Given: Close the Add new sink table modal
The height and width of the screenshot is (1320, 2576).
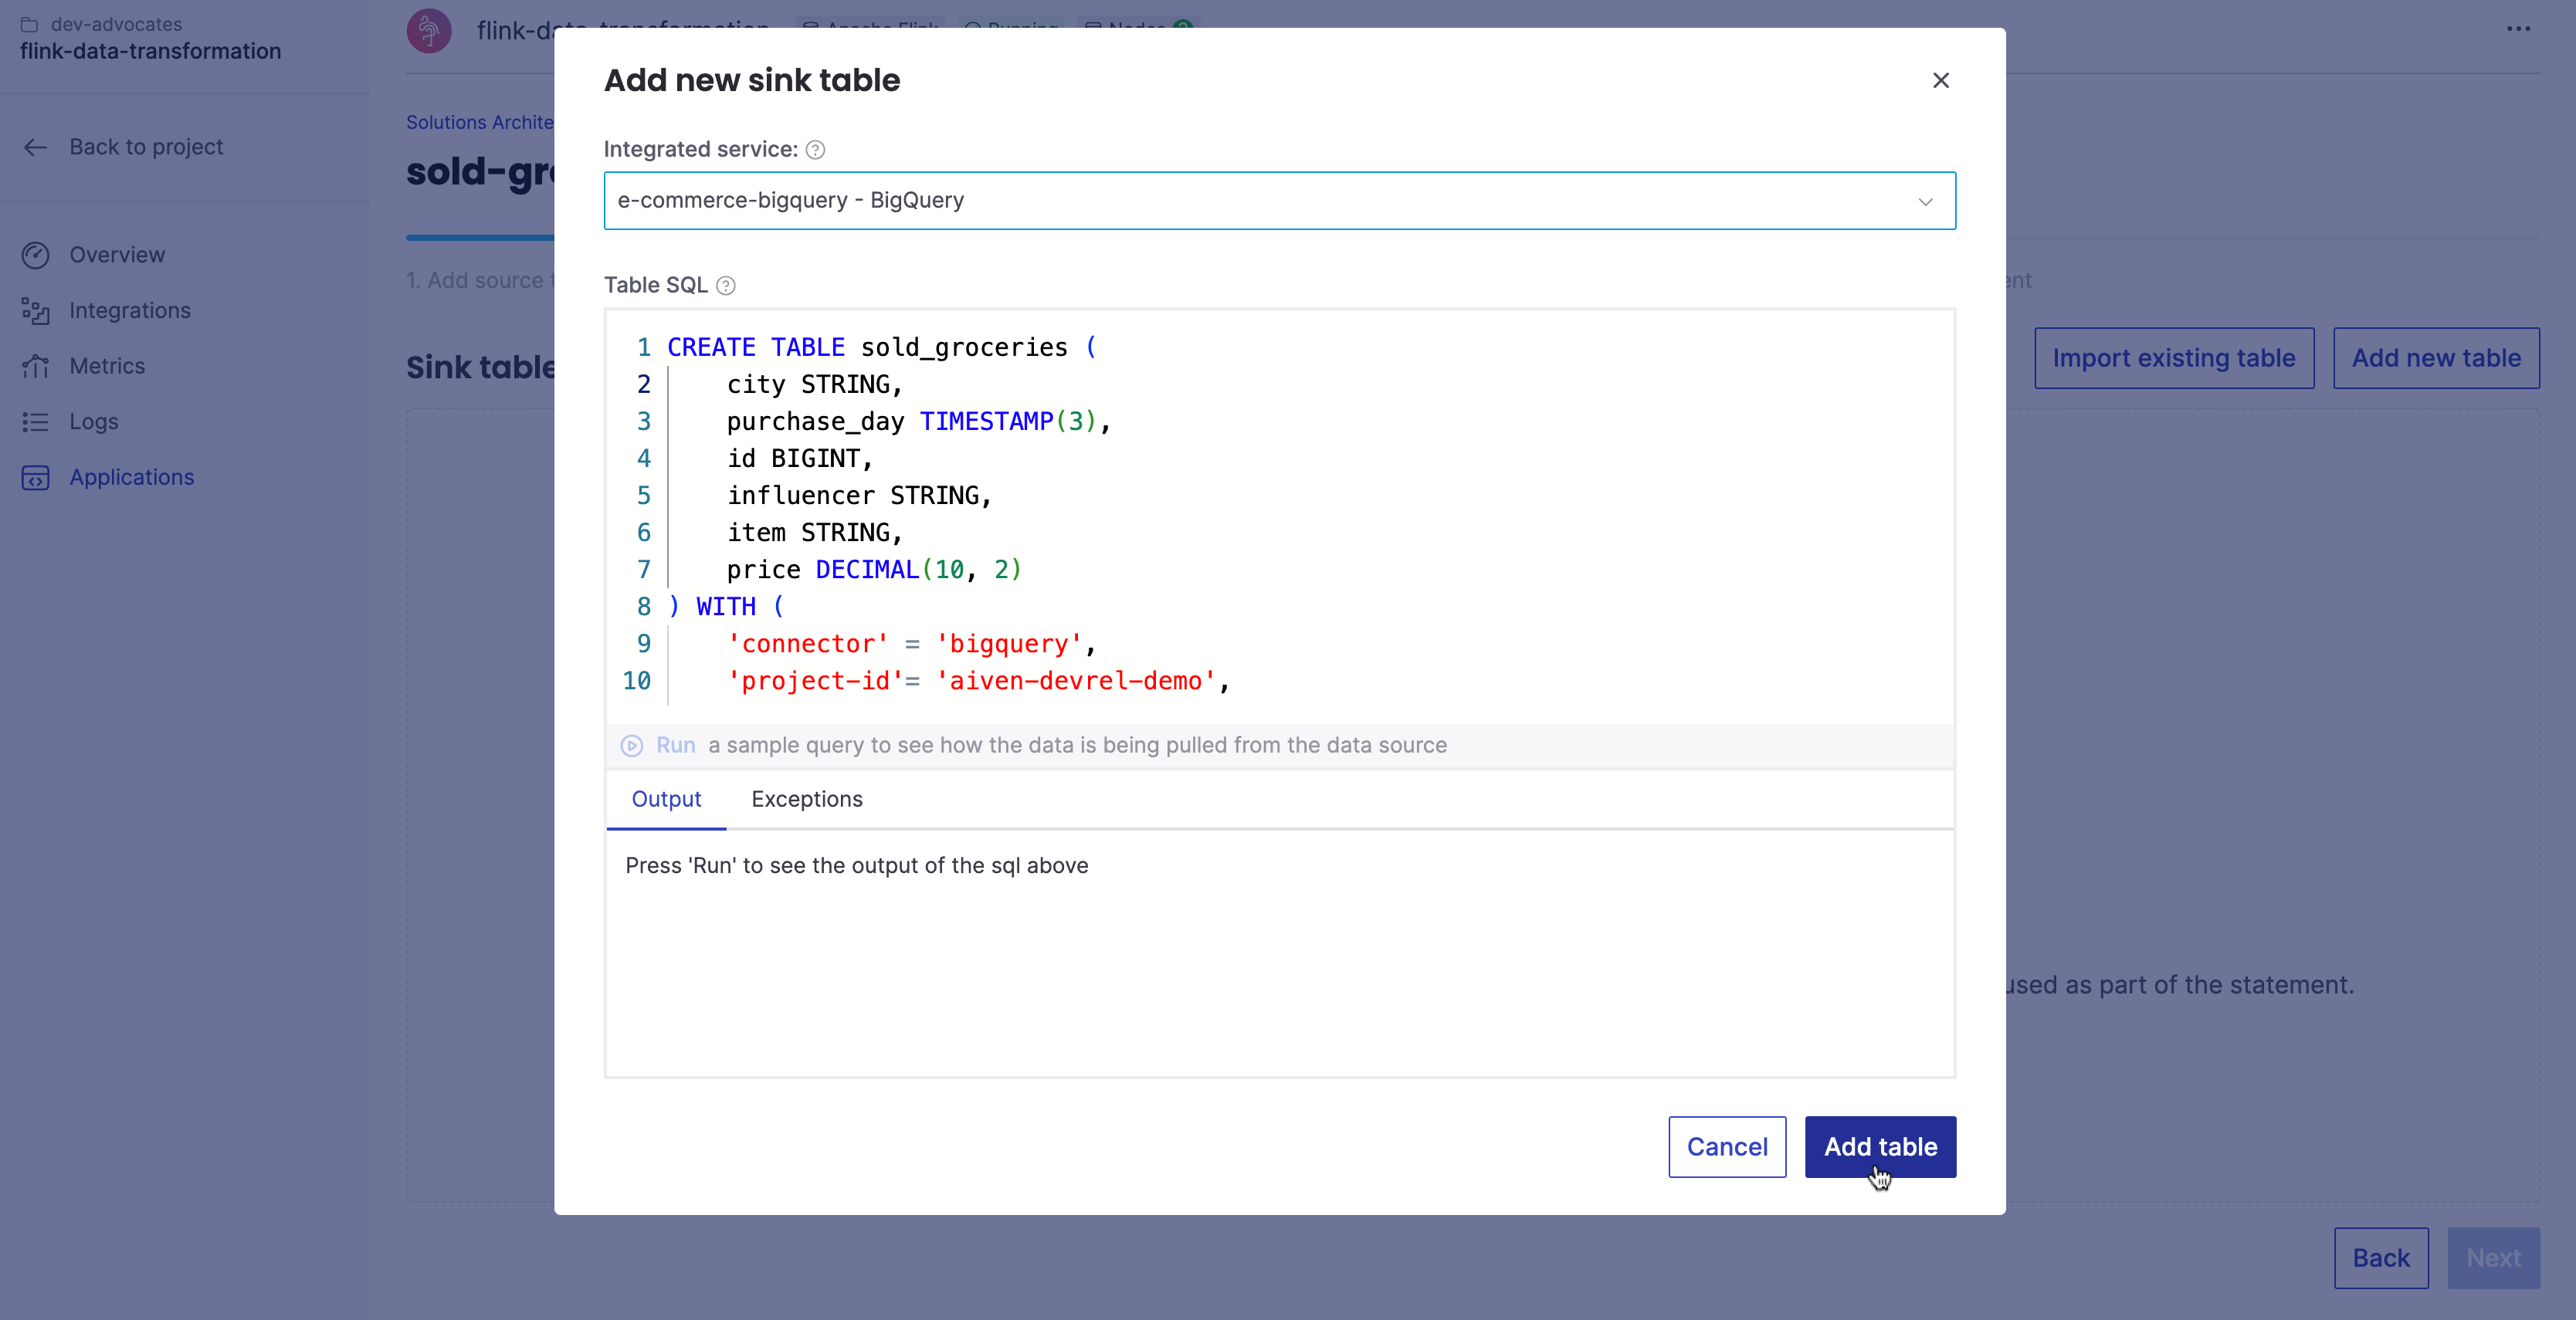Looking at the screenshot, I should pos(1940,80).
